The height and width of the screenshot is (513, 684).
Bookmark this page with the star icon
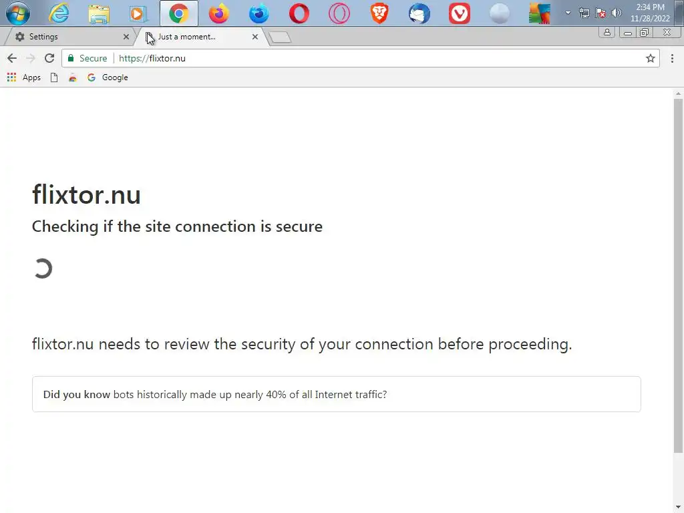pos(651,58)
